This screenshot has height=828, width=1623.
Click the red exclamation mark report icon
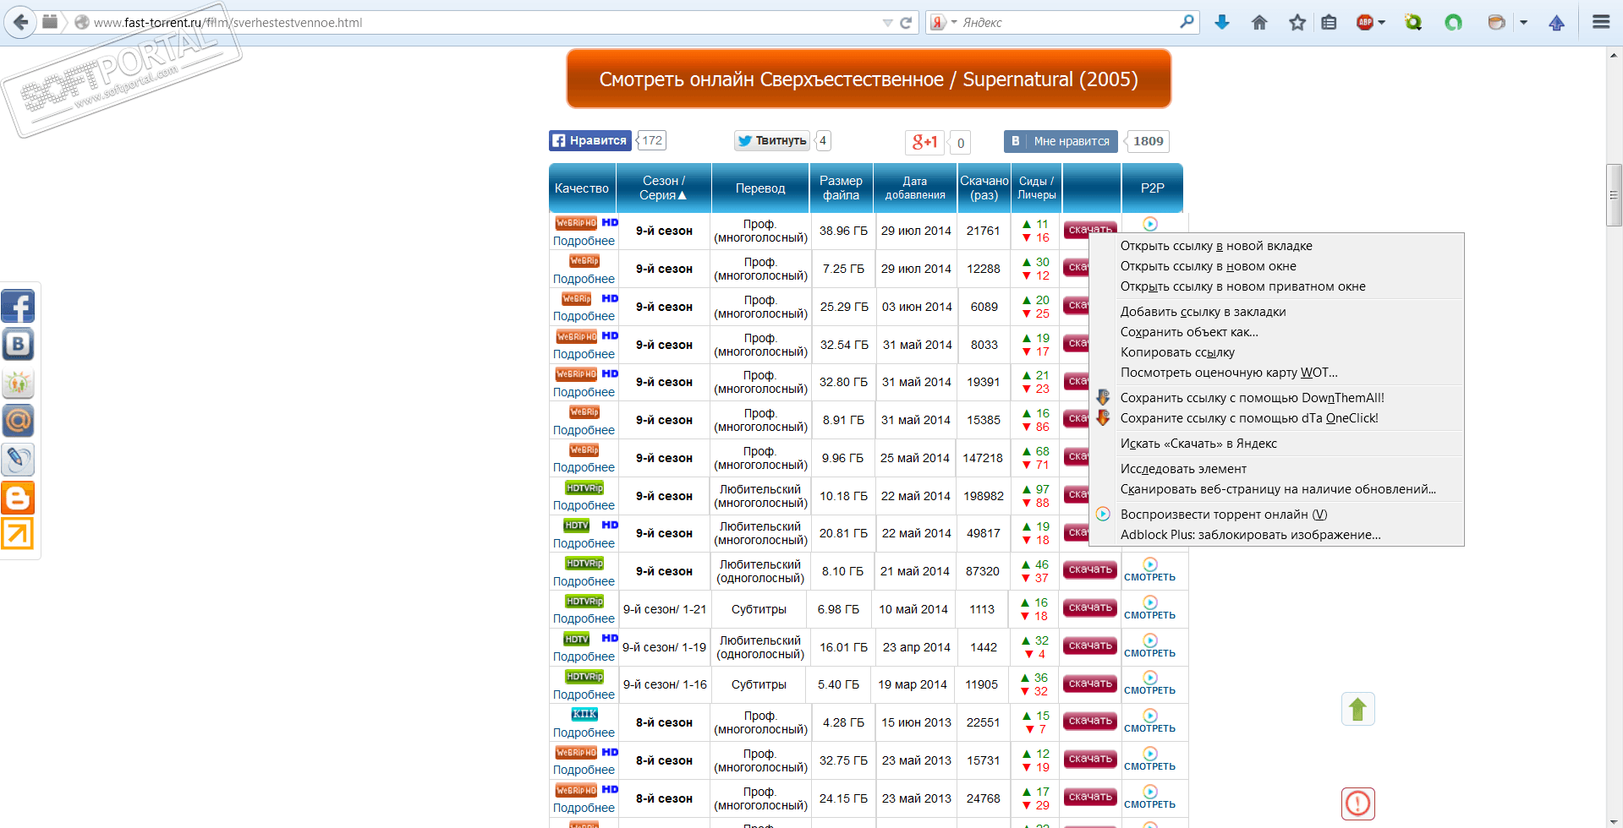tap(1357, 803)
